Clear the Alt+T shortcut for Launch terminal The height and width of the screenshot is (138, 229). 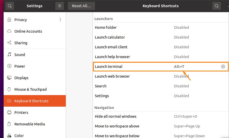pyautogui.click(x=223, y=67)
